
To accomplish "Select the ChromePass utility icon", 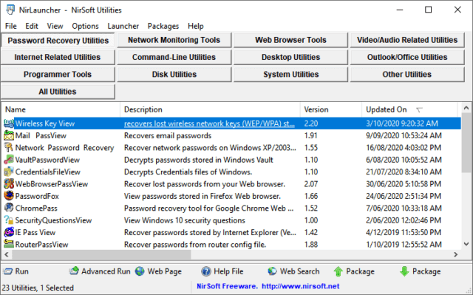I will pyautogui.click(x=9, y=208).
